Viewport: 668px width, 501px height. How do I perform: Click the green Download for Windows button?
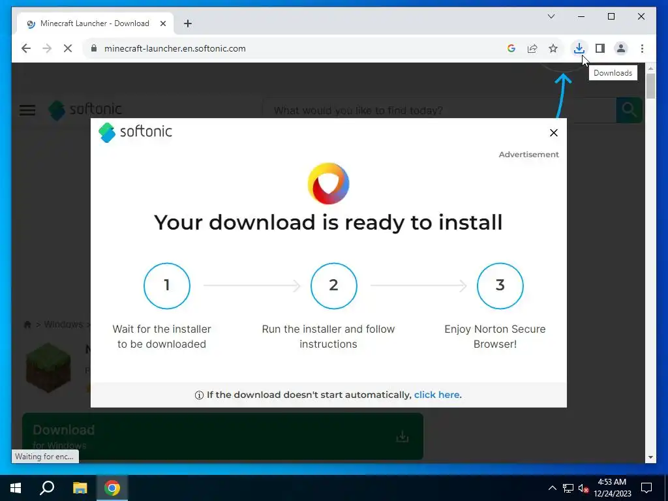pos(222,436)
